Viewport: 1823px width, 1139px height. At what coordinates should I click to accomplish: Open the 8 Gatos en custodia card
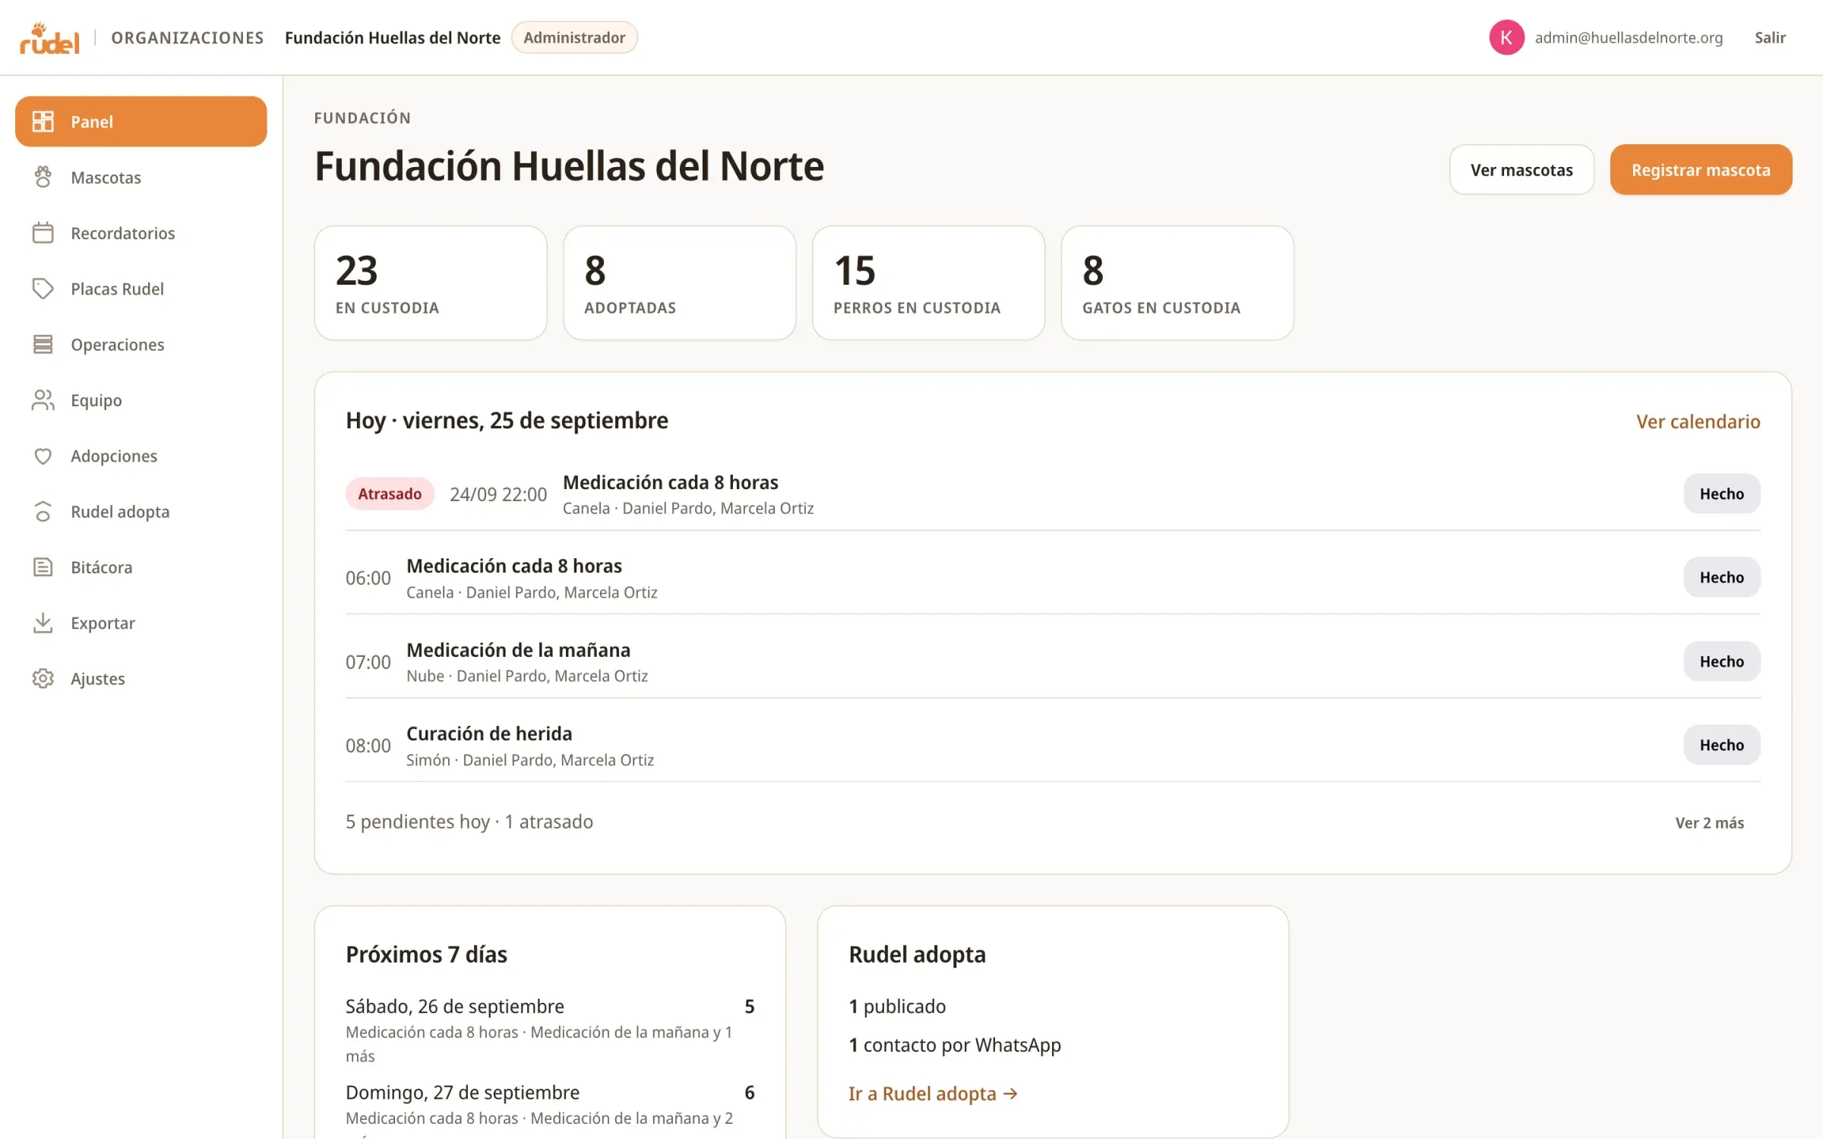click(x=1177, y=282)
